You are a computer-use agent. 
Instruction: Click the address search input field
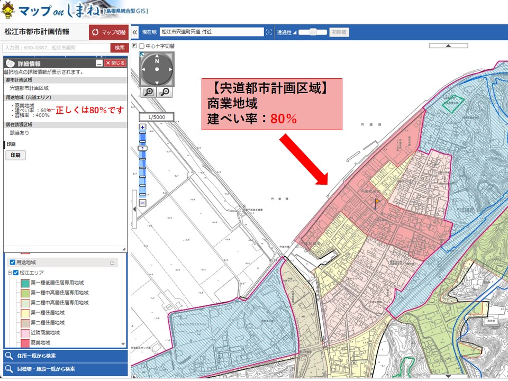coord(57,48)
